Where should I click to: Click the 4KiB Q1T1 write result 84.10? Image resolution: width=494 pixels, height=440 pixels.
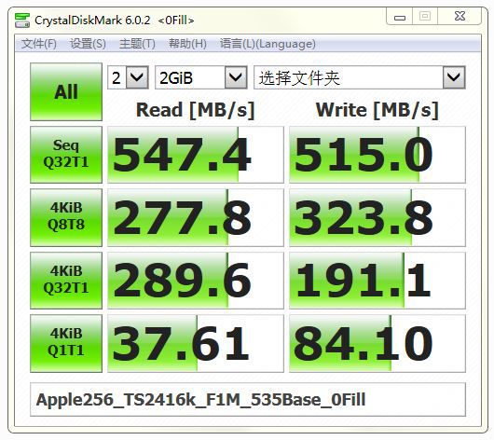(x=377, y=343)
